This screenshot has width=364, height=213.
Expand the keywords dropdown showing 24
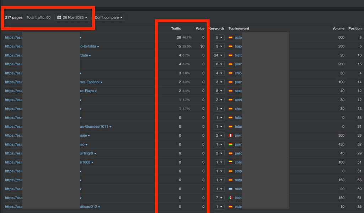tap(218, 55)
